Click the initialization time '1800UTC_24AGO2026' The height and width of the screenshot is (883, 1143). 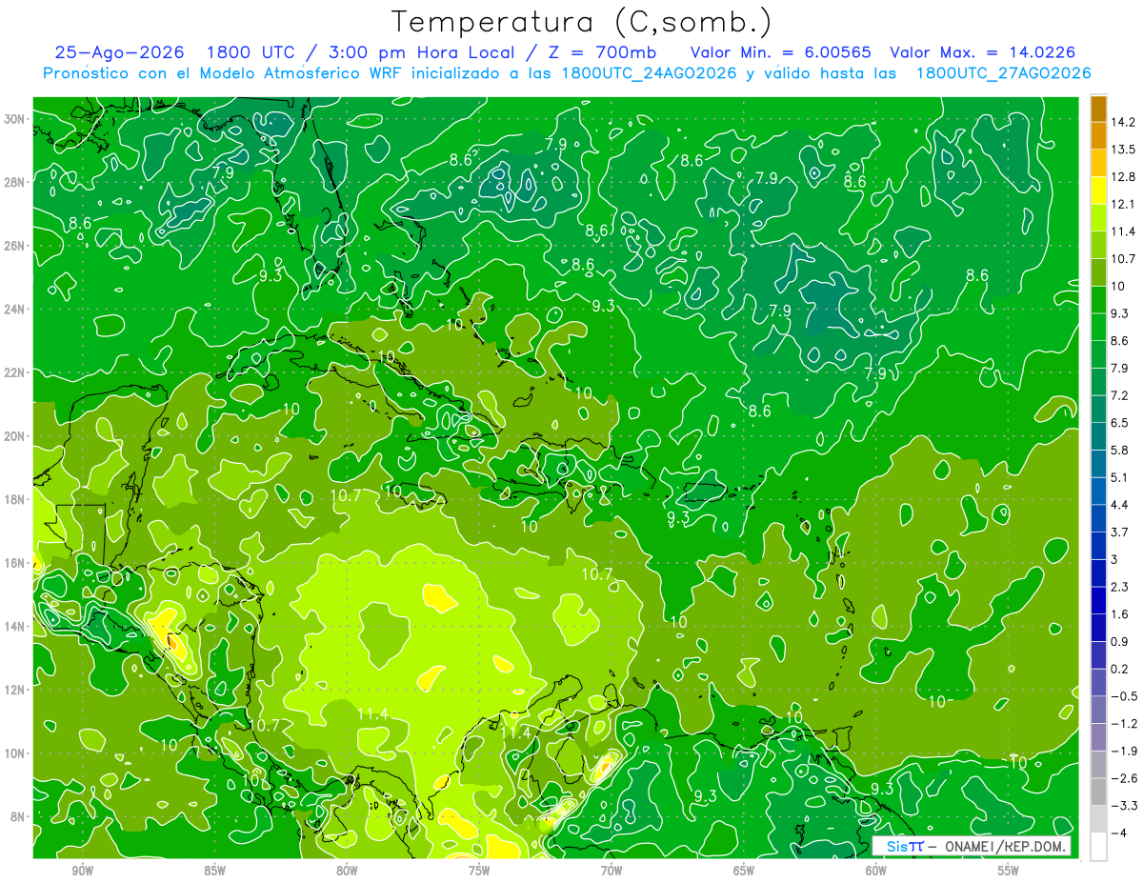(648, 73)
